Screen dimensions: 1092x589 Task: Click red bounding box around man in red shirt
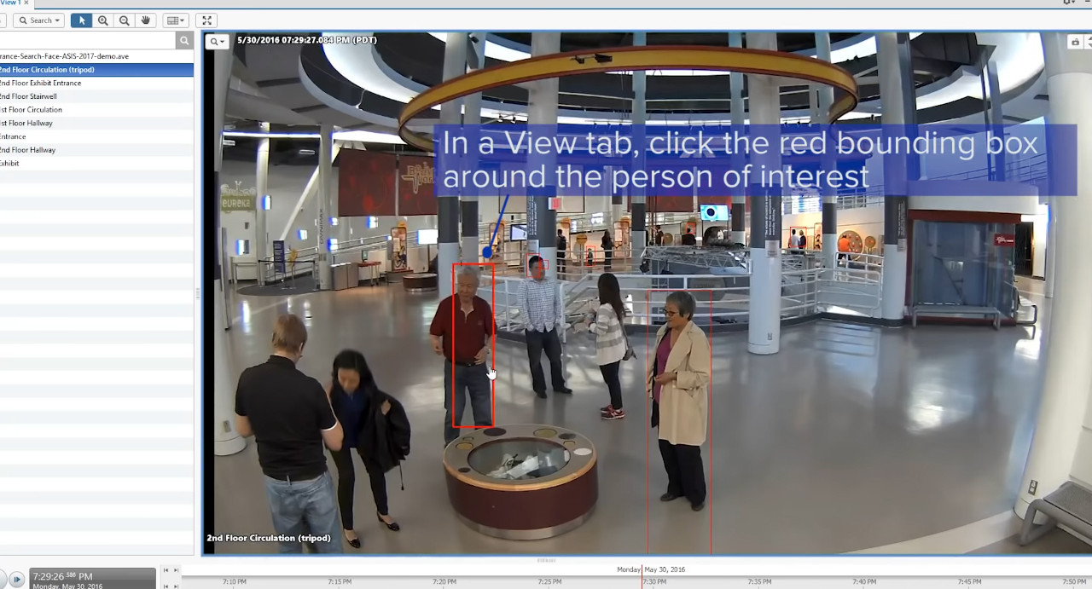[x=473, y=345]
